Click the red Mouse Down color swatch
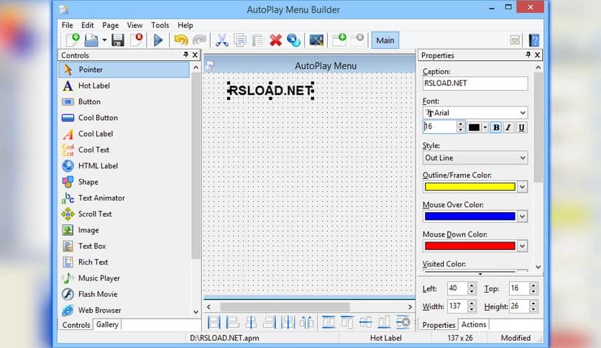 (470, 246)
